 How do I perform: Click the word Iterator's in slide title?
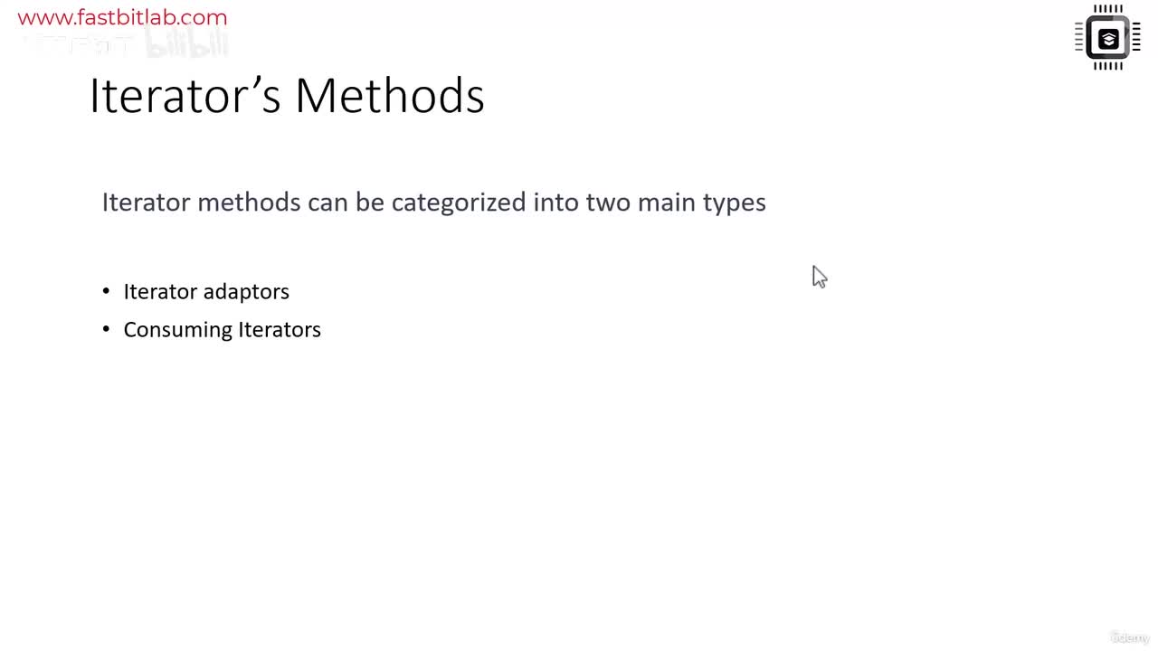(185, 96)
